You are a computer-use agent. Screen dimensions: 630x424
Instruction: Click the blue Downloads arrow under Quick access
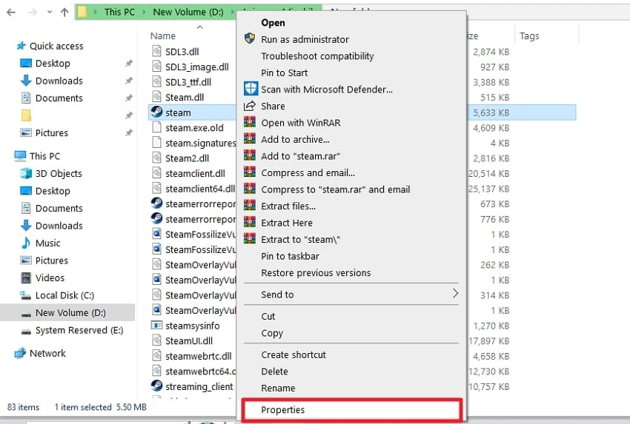coord(26,81)
